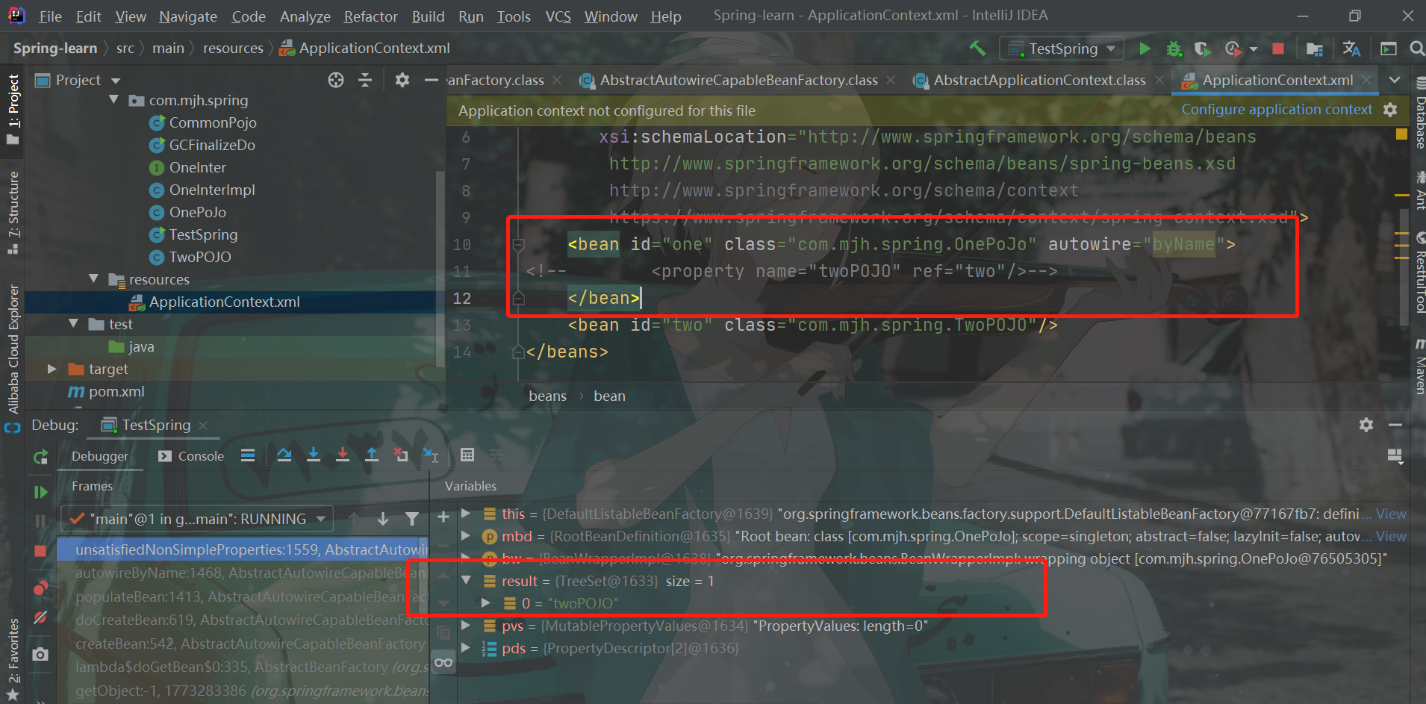Drop frame in the debugger toolbar

401,455
